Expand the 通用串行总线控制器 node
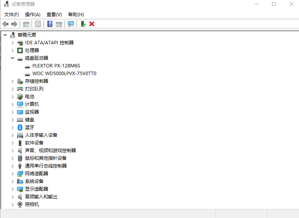Image resolution: width=299 pixels, height=218 pixels. [x=13, y=166]
